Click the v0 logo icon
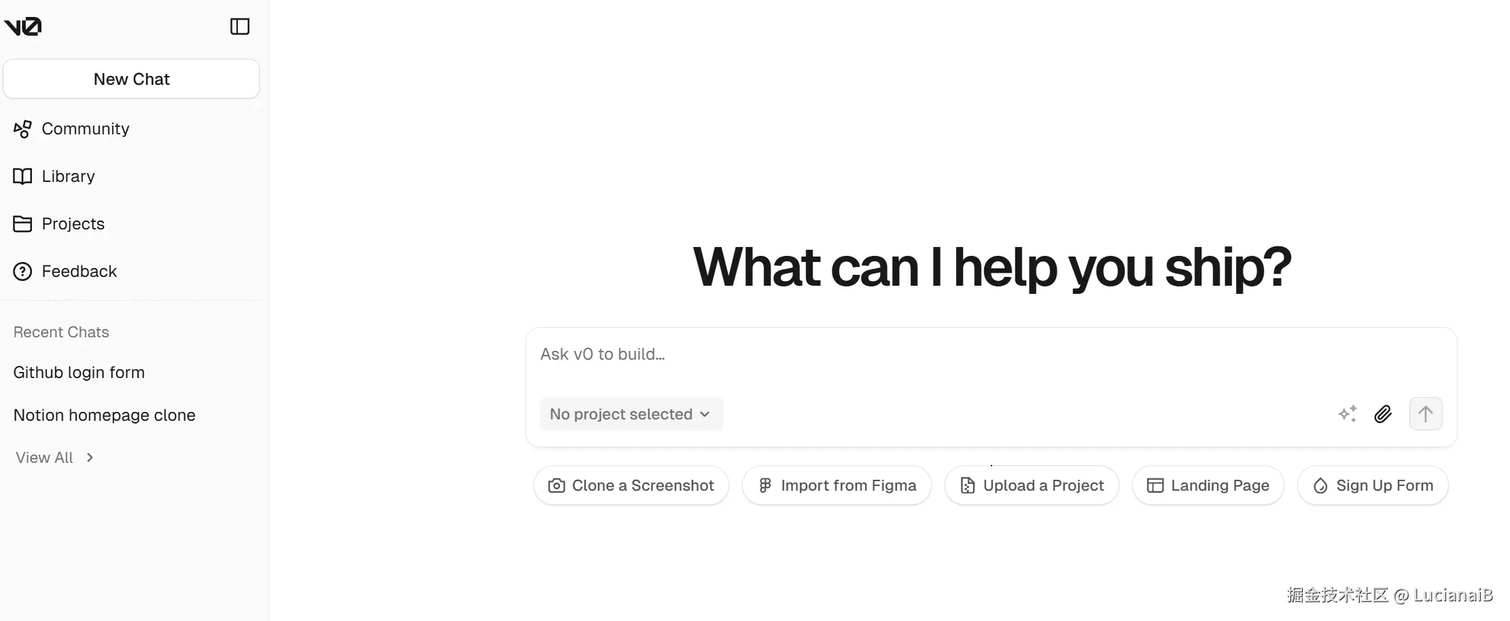 pyautogui.click(x=22, y=26)
